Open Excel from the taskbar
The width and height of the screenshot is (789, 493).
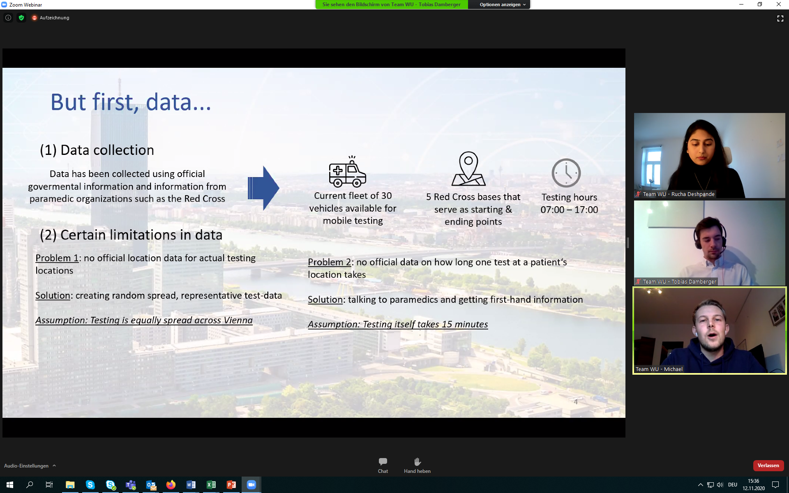[211, 485]
